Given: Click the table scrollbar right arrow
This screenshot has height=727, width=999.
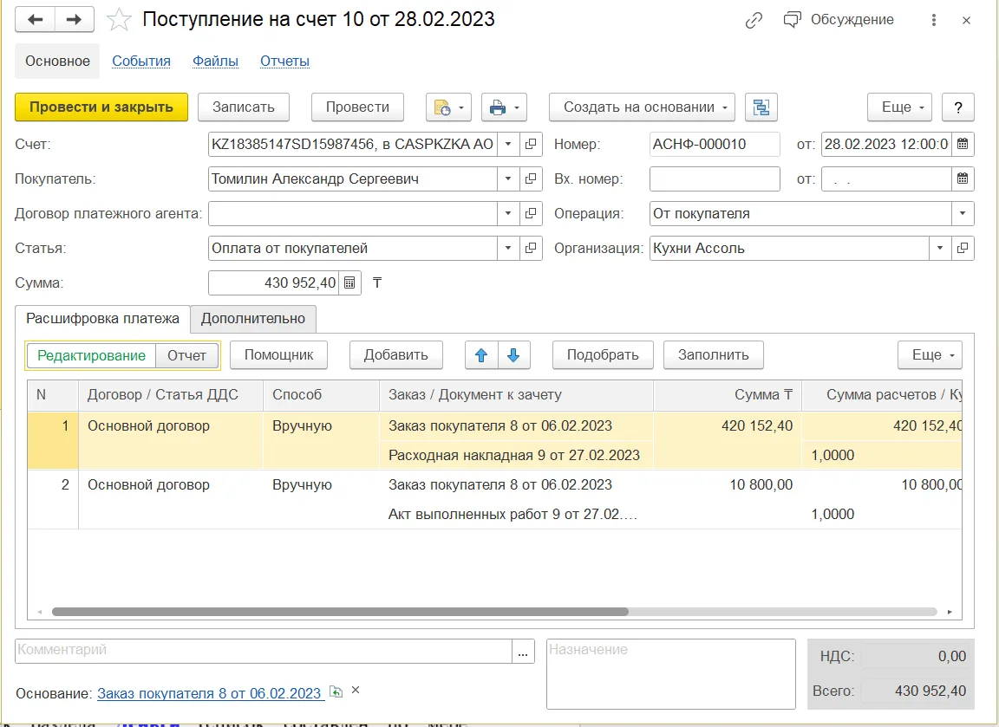Looking at the screenshot, I should pos(950,612).
